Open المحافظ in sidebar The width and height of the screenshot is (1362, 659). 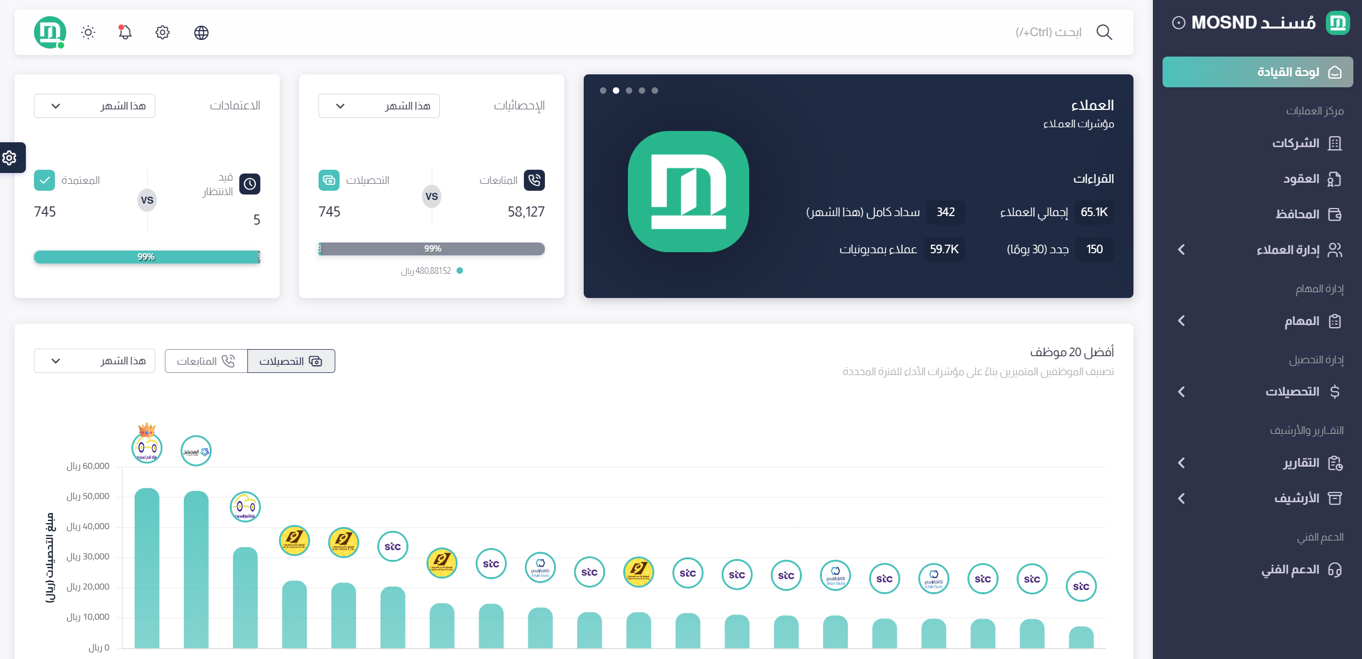pos(1257,214)
